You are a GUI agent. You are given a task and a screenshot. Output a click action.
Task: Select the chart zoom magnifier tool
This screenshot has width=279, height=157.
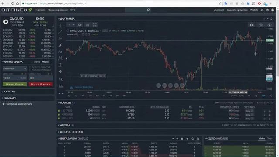coord(61,79)
